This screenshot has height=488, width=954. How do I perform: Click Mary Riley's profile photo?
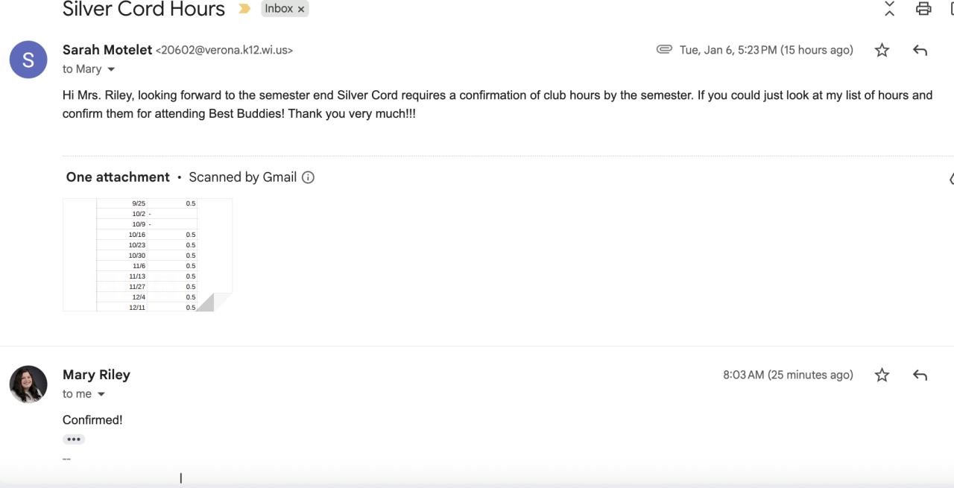click(x=28, y=384)
